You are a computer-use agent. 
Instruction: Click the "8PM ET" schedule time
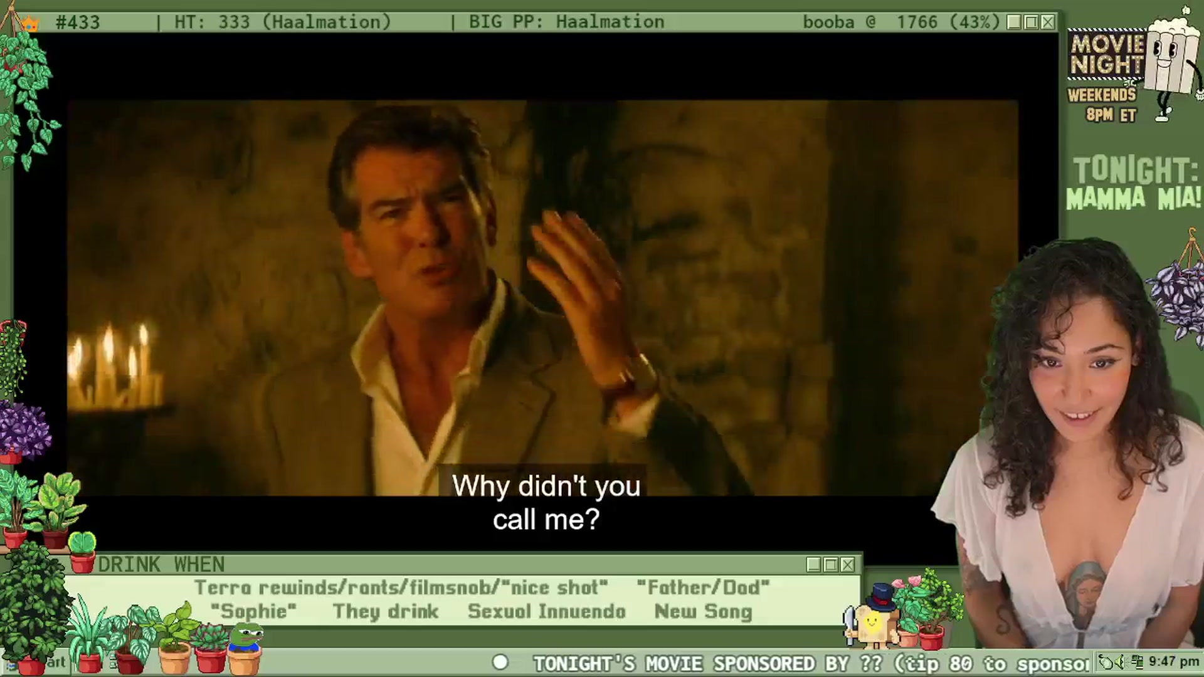(1111, 115)
